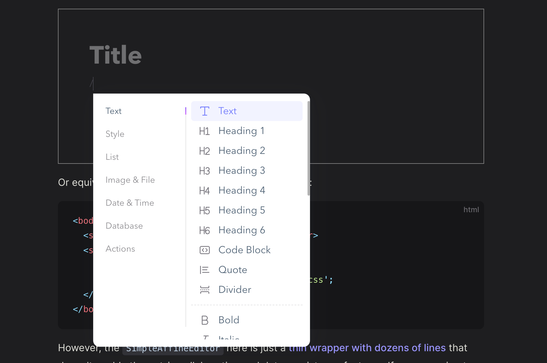
Task: Insert a Code Block
Action: pyautogui.click(x=244, y=250)
